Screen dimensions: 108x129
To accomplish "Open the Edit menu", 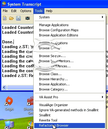I will [14, 11].
